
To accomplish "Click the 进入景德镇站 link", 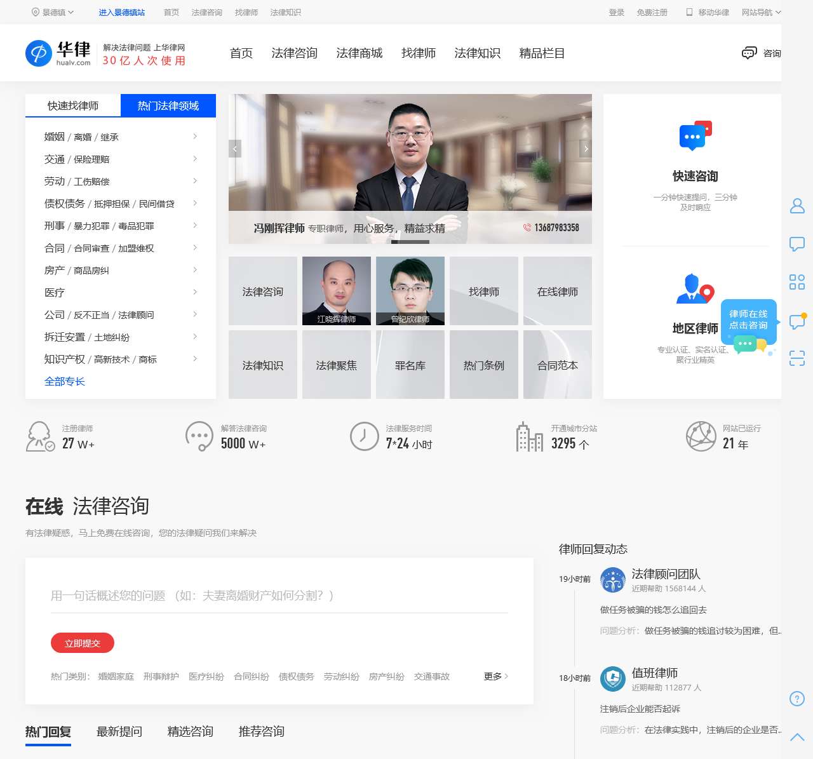I will [x=122, y=12].
